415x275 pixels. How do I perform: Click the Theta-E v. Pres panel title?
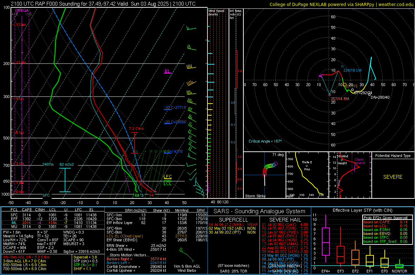(x=307, y=165)
